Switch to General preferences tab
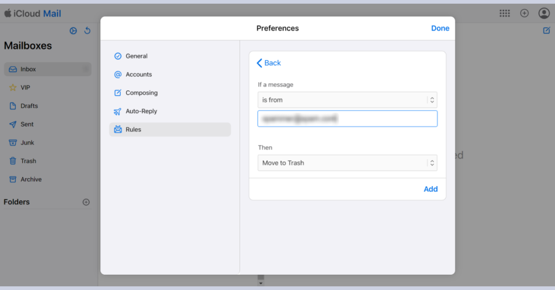Viewport: 555px width, 290px height. pyautogui.click(x=137, y=56)
